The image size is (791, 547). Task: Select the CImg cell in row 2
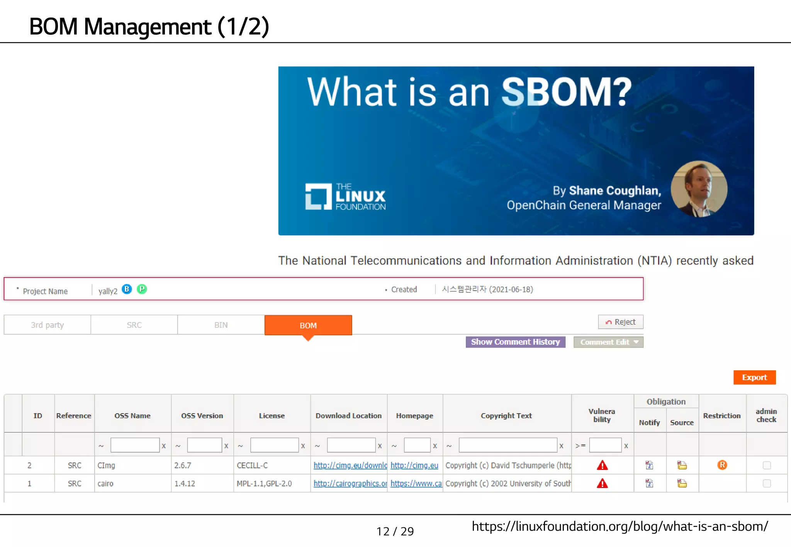(x=133, y=465)
